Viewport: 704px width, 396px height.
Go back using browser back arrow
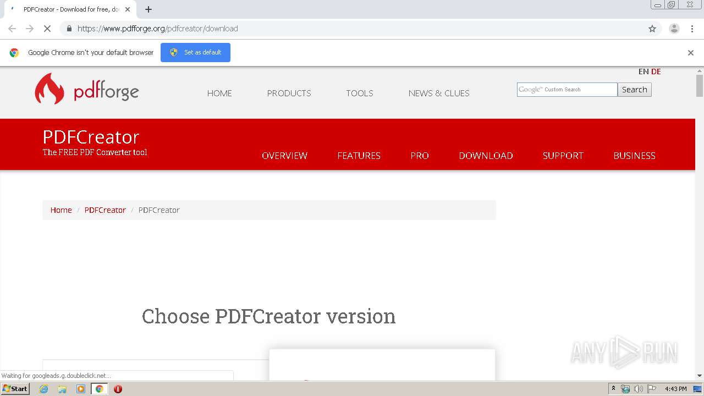(12, 29)
